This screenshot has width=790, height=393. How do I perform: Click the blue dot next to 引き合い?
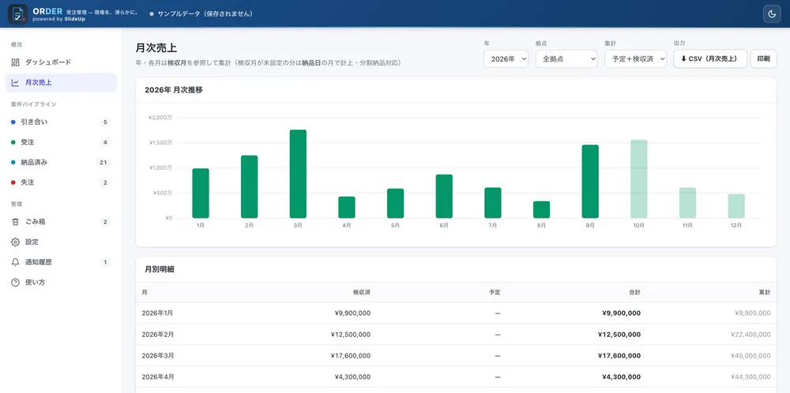13,122
